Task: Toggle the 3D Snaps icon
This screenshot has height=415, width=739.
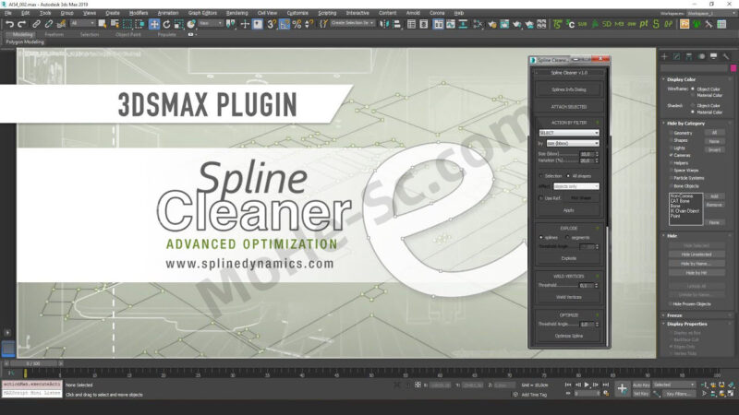Action: [272, 24]
